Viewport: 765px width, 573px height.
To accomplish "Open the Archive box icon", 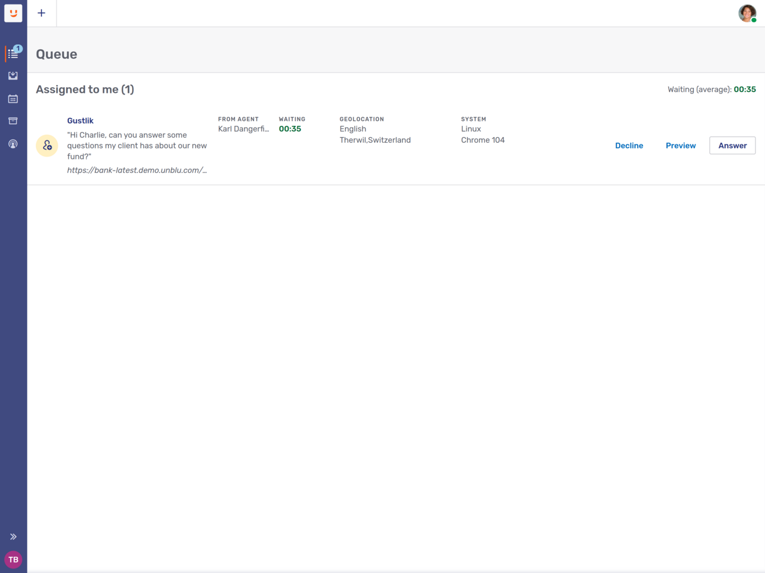I will [13, 121].
